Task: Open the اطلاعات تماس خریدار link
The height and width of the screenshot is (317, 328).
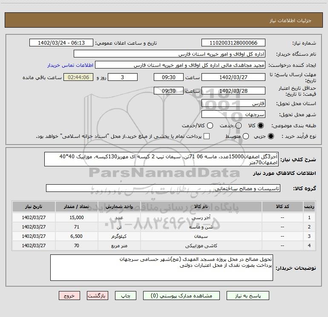Action: pos(70,65)
